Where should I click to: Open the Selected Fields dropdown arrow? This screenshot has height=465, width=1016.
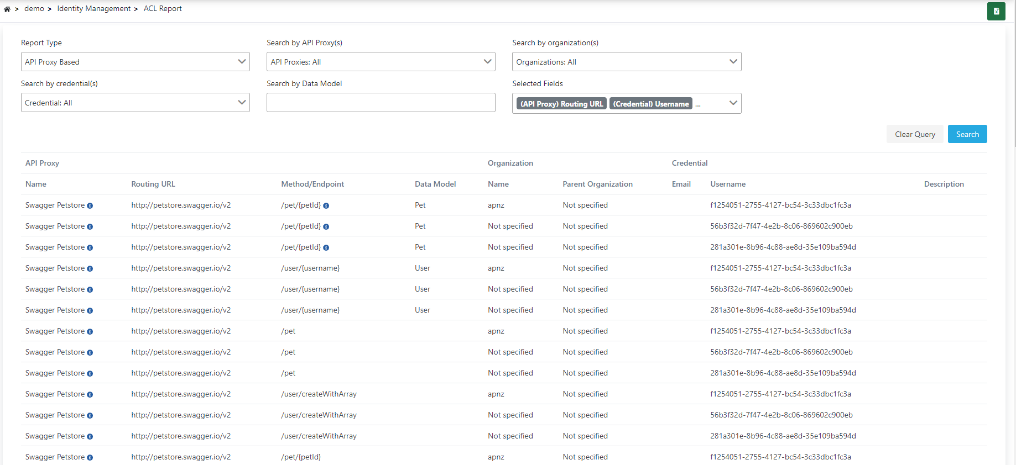[733, 103]
